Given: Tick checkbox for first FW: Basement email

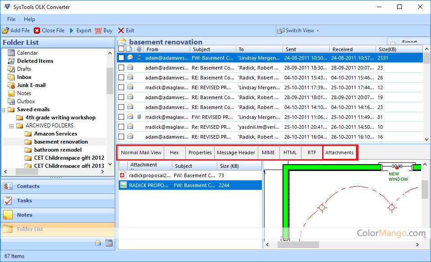Looking at the screenshot, I should [121, 58].
